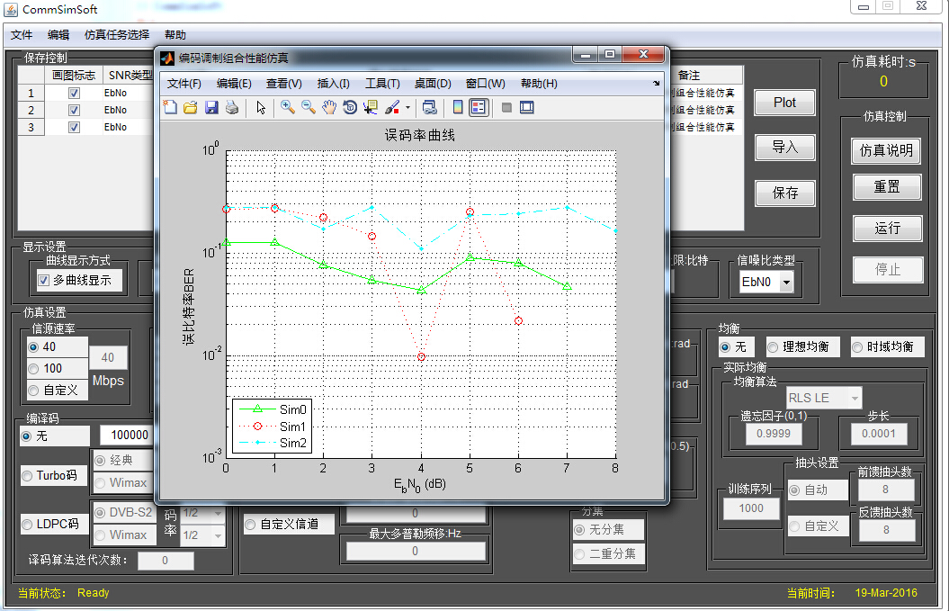
Task: Uncheck the plot flag checkbox in row 1
Action: tap(74, 94)
